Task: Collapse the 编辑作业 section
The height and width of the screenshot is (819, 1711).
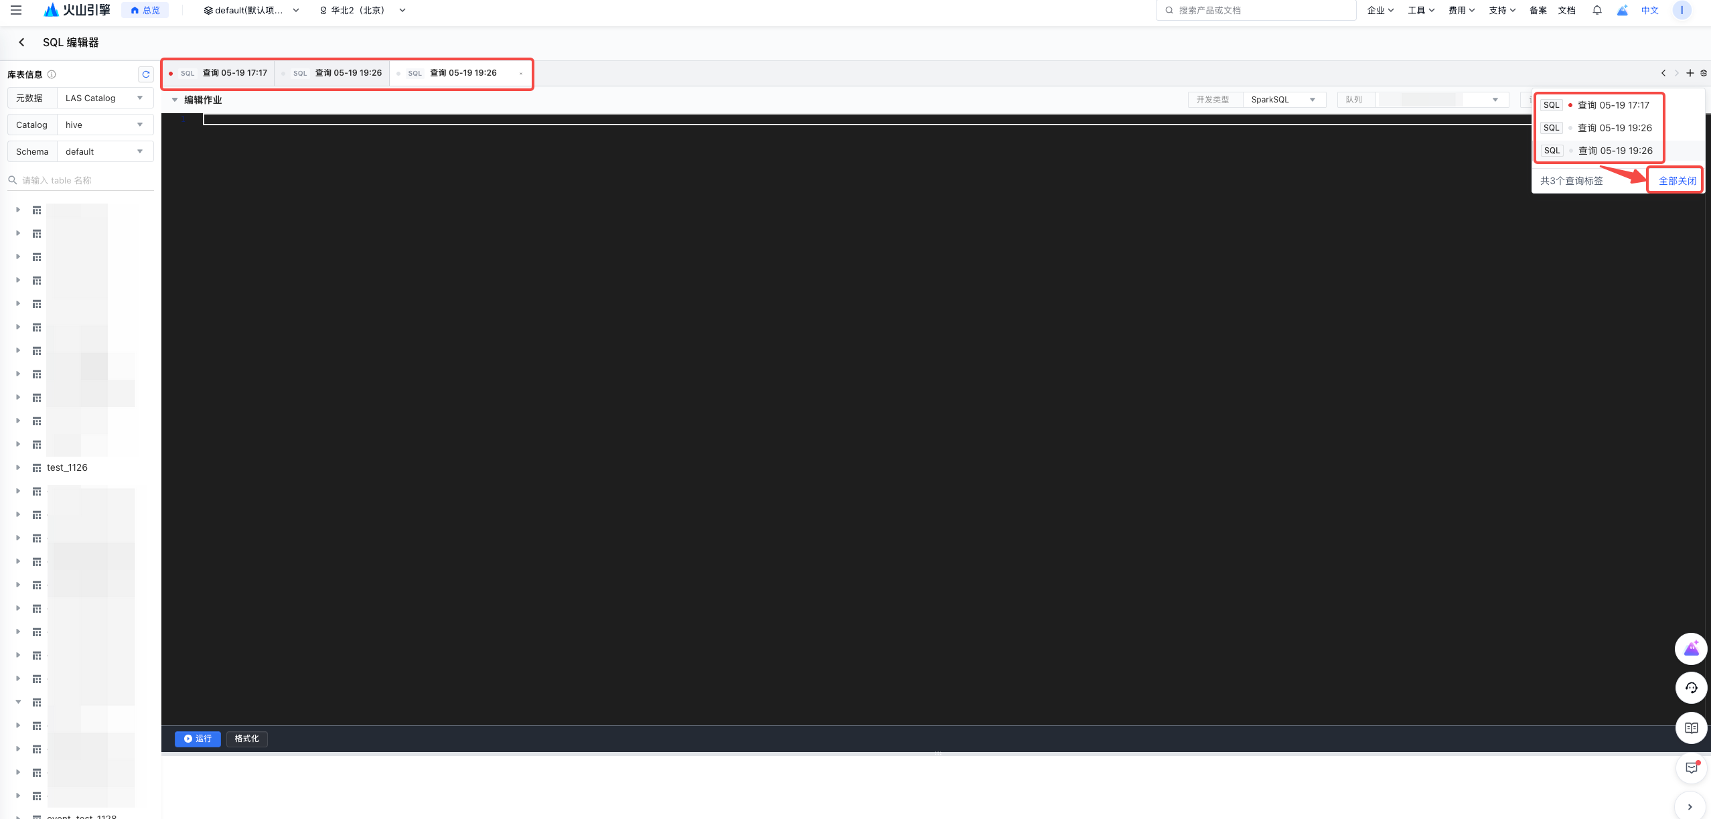Action: click(175, 100)
